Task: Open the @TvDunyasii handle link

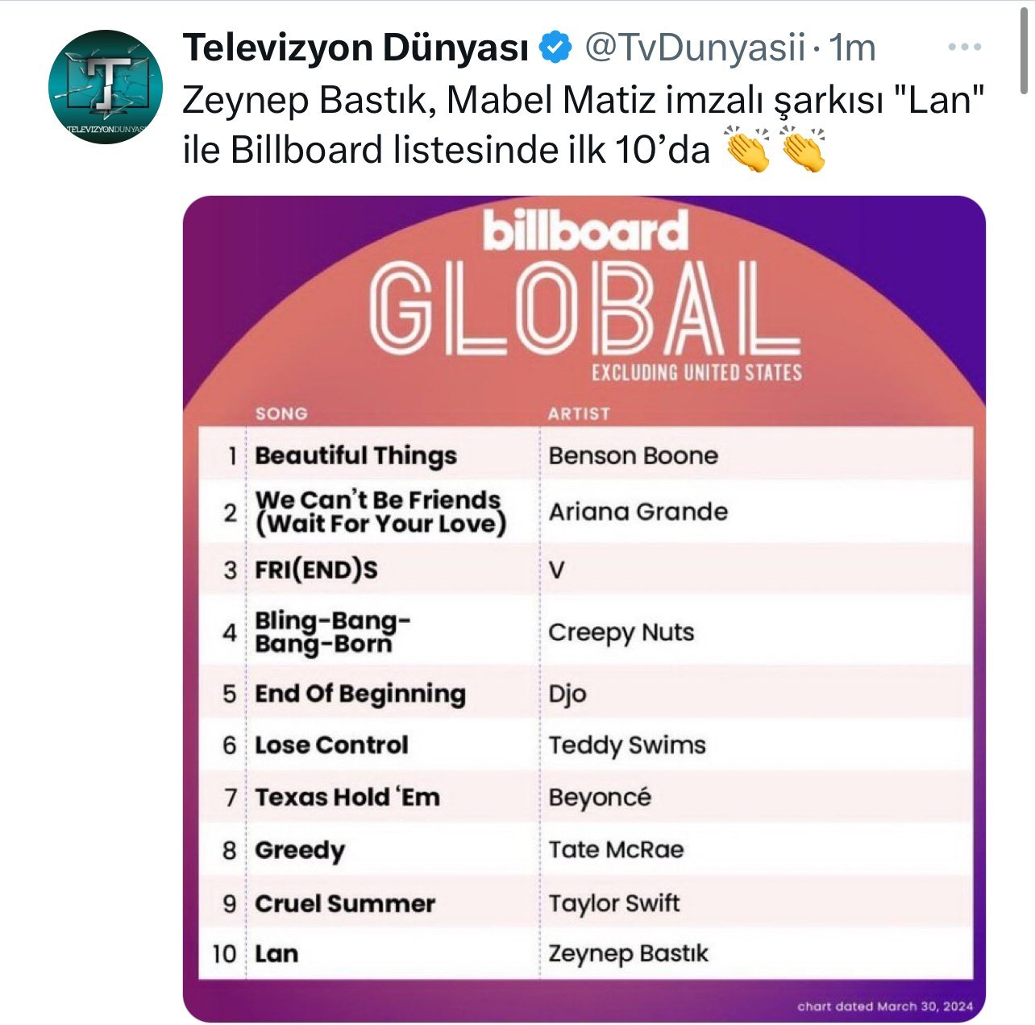Action: coord(693,48)
